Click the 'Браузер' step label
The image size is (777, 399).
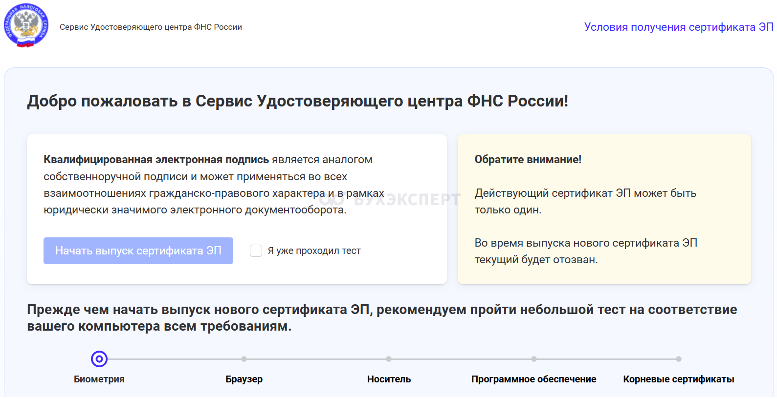click(x=244, y=379)
